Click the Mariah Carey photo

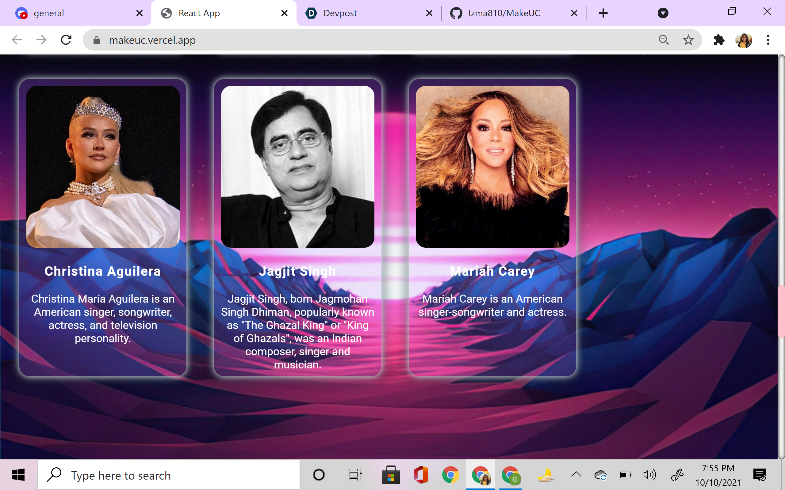tap(492, 167)
